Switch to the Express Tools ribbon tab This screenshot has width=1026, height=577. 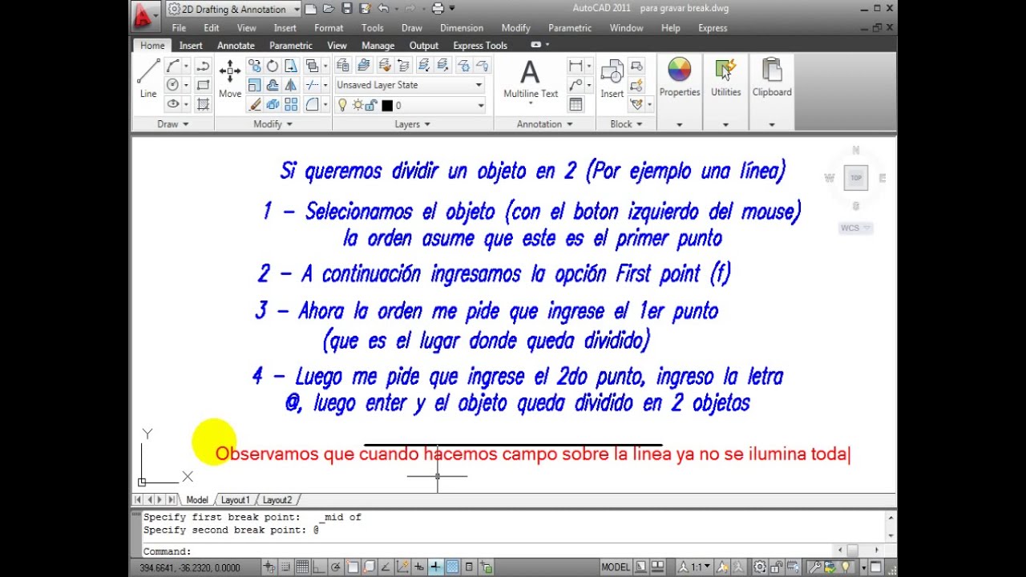click(480, 46)
